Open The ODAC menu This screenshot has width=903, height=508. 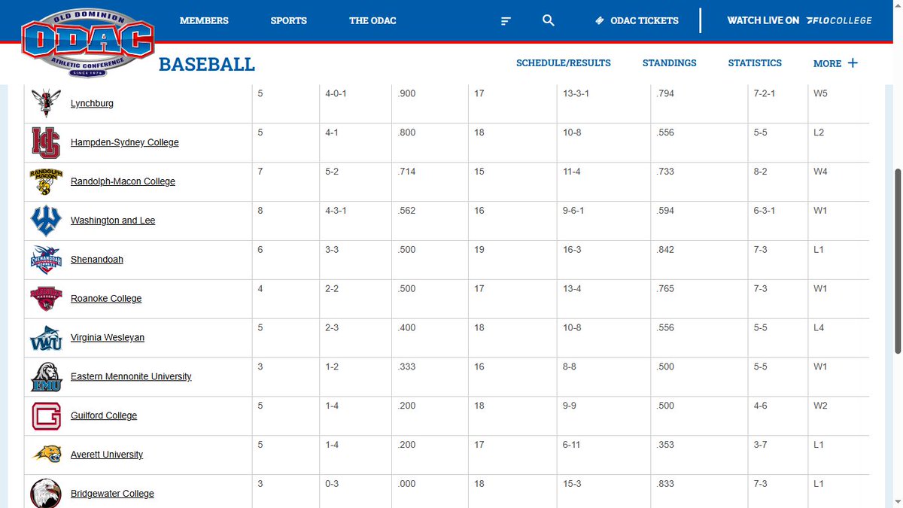point(372,20)
